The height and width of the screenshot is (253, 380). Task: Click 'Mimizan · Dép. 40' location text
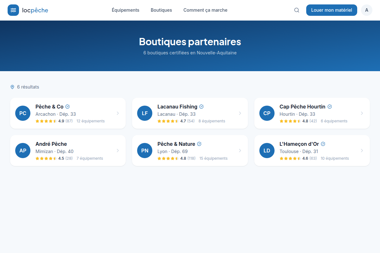click(x=54, y=151)
